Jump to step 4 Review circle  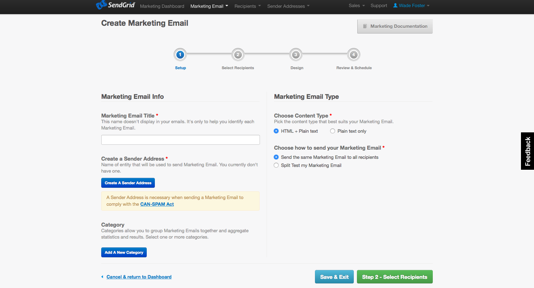pyautogui.click(x=354, y=55)
